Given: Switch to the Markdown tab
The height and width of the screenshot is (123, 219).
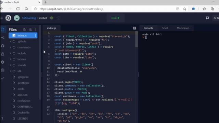Looking at the screenshot, I should coord(183,28).
